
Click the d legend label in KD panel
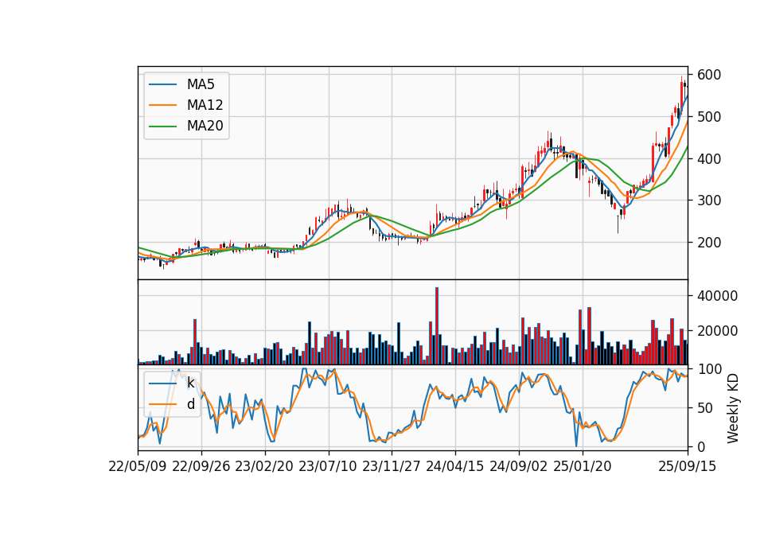pyautogui.click(x=190, y=404)
